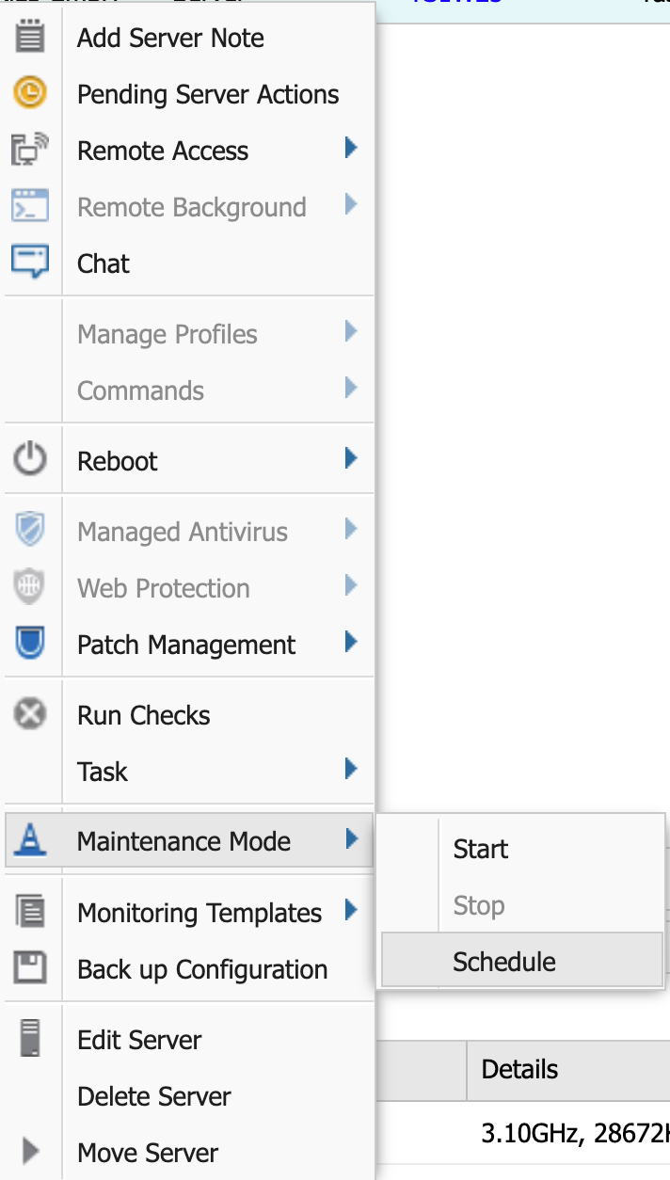
Task: Click the Maintenance Mode traffic cone icon
Action: coord(30,840)
